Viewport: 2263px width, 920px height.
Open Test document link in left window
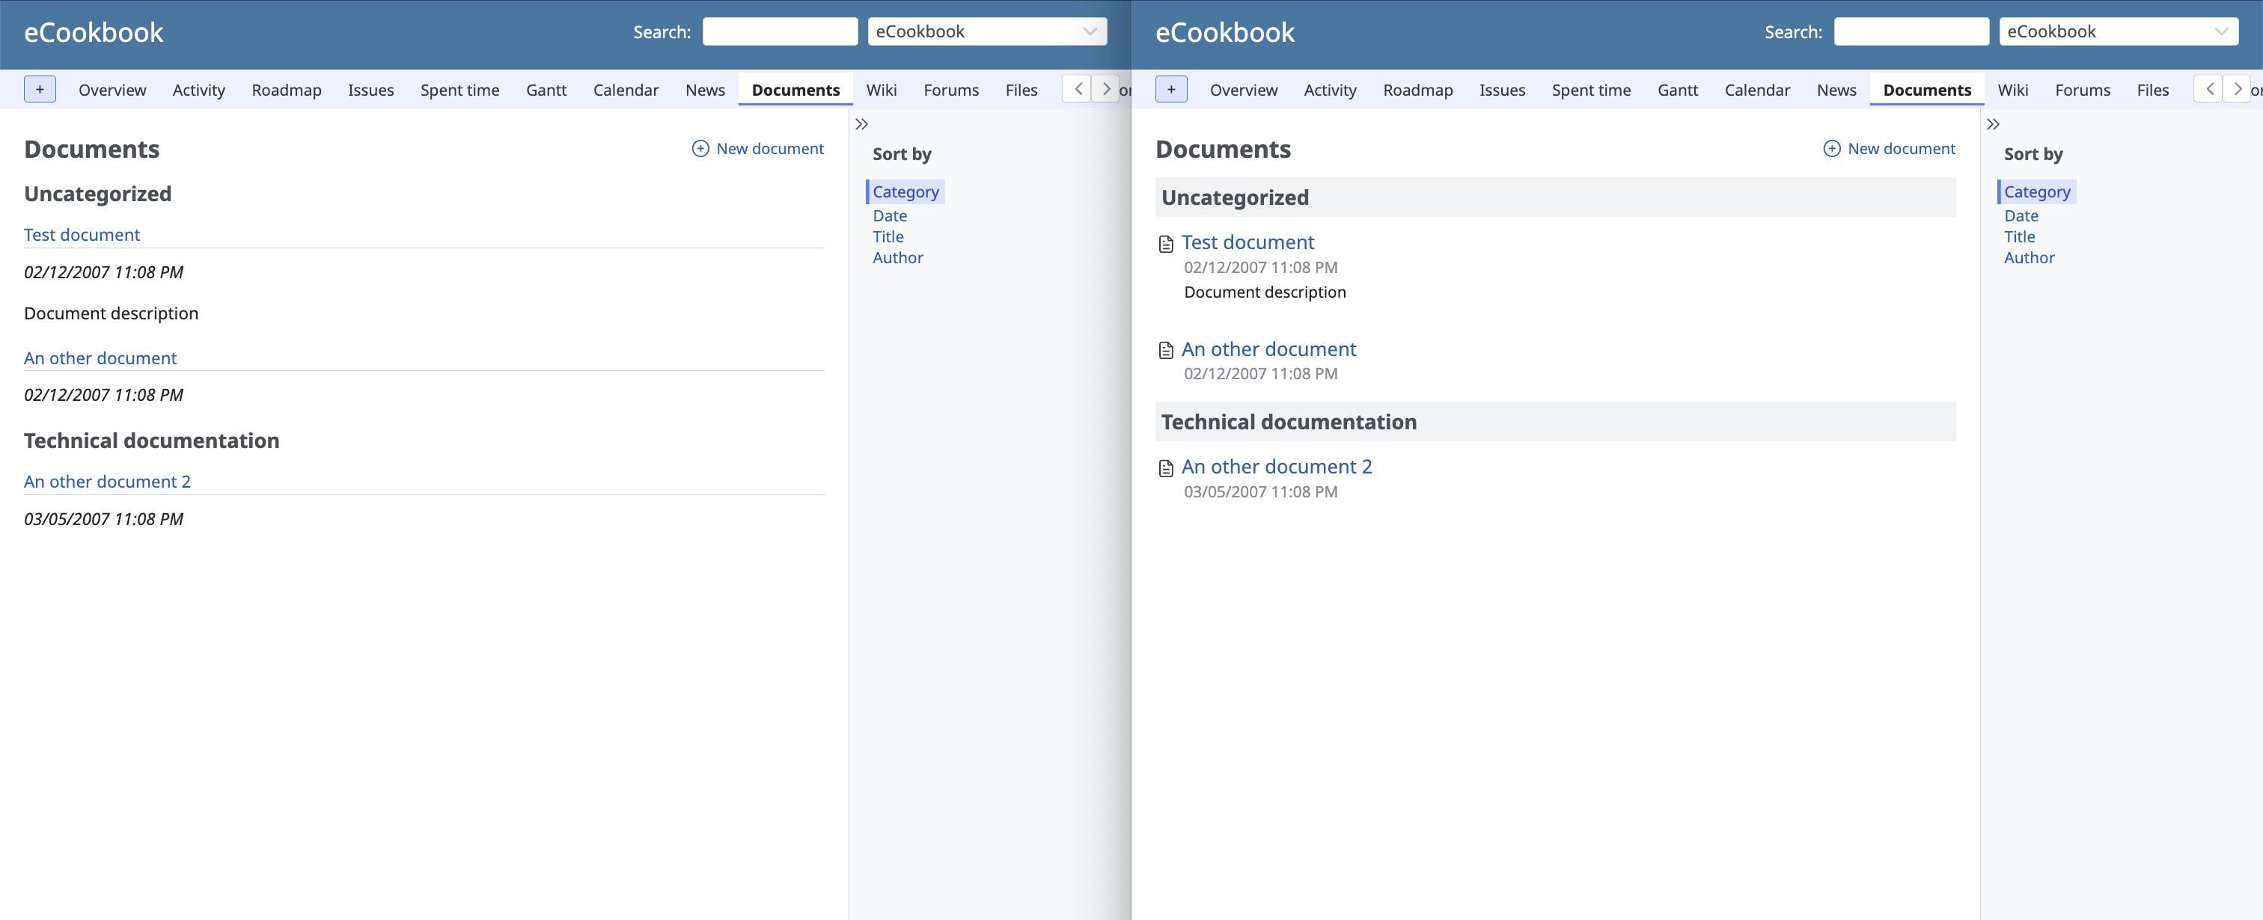(82, 234)
